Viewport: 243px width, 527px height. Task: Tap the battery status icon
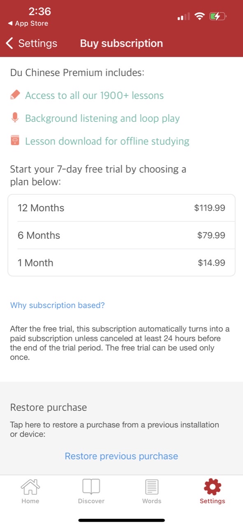click(218, 16)
